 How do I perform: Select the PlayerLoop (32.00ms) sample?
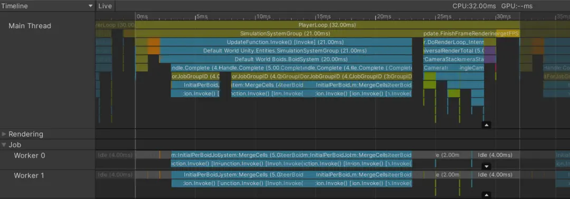coord(327,25)
